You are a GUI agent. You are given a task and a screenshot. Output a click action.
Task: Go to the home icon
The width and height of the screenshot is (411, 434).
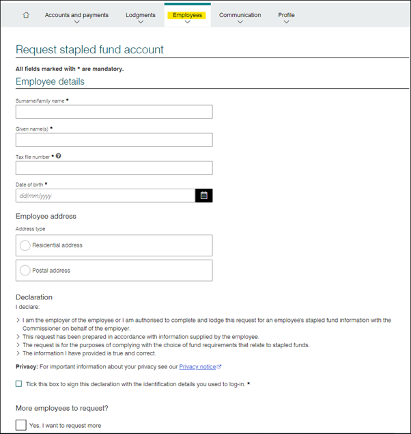tap(26, 15)
